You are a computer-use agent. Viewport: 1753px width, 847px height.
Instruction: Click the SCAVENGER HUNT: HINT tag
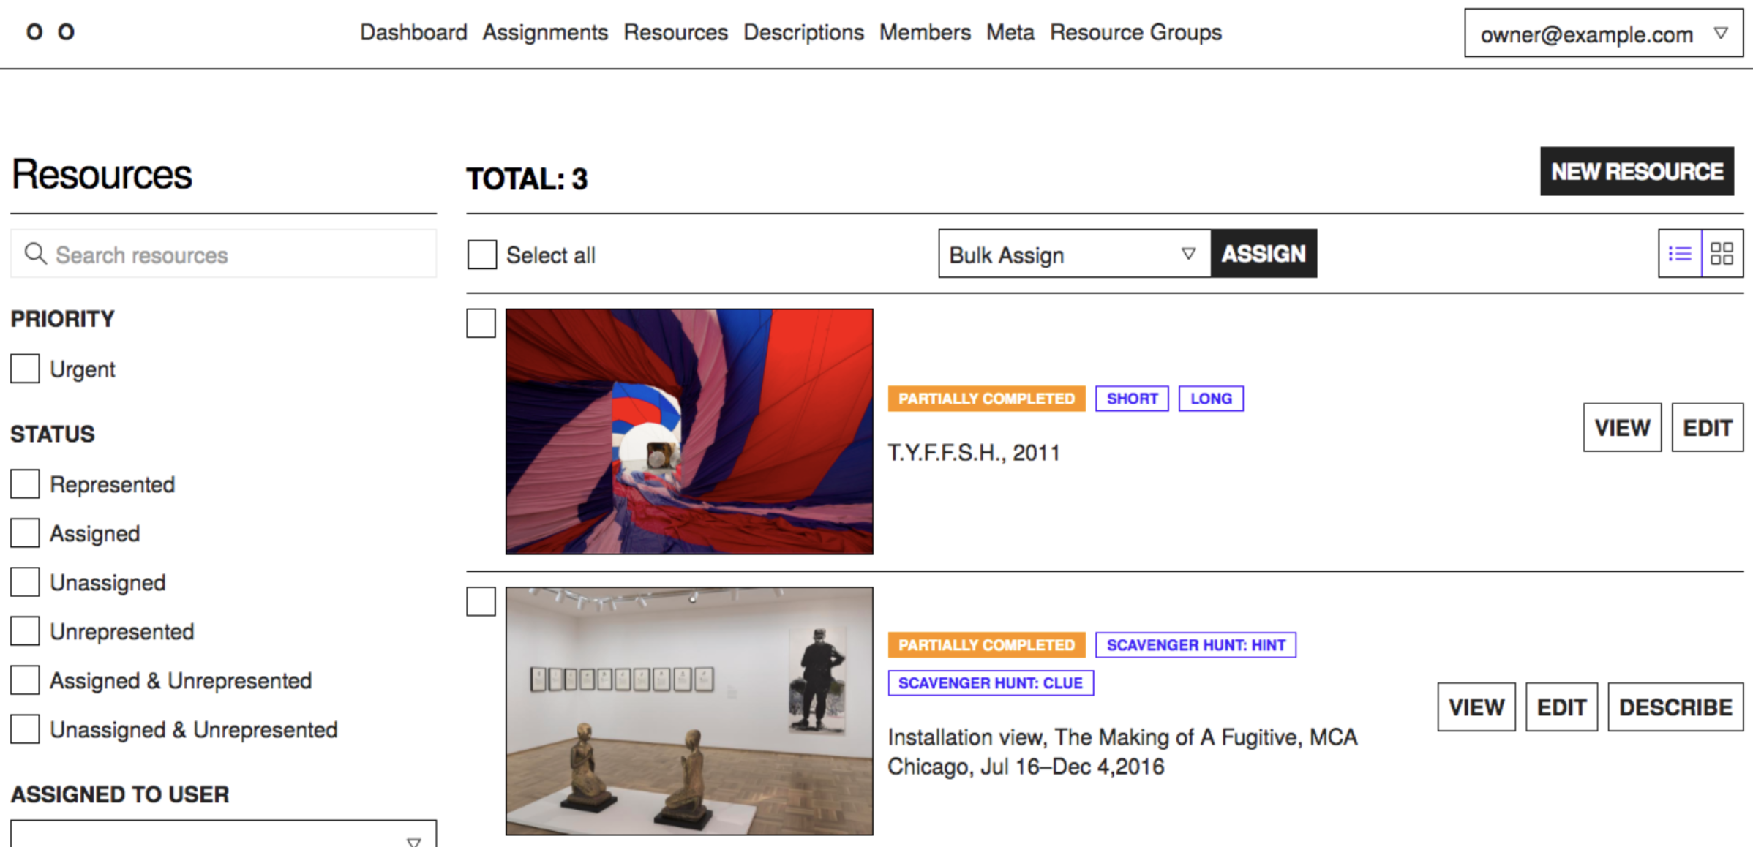click(1195, 645)
